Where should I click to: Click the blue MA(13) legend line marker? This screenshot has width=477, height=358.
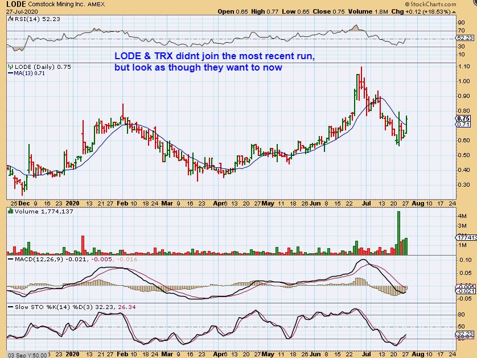pyautogui.click(x=10, y=73)
